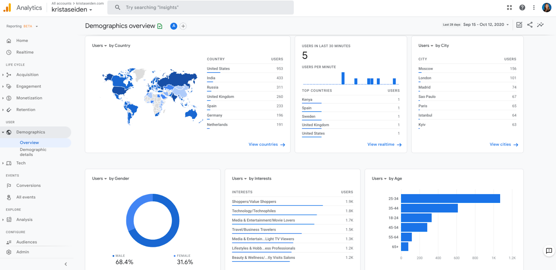Open the Users metric dropdown by City

pos(426,46)
